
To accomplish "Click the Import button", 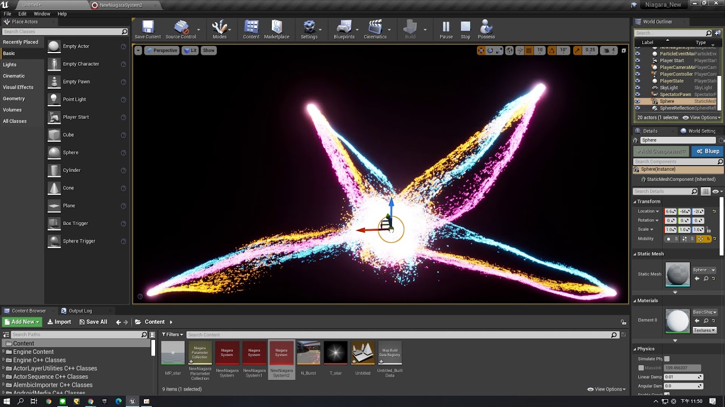I will (x=59, y=322).
